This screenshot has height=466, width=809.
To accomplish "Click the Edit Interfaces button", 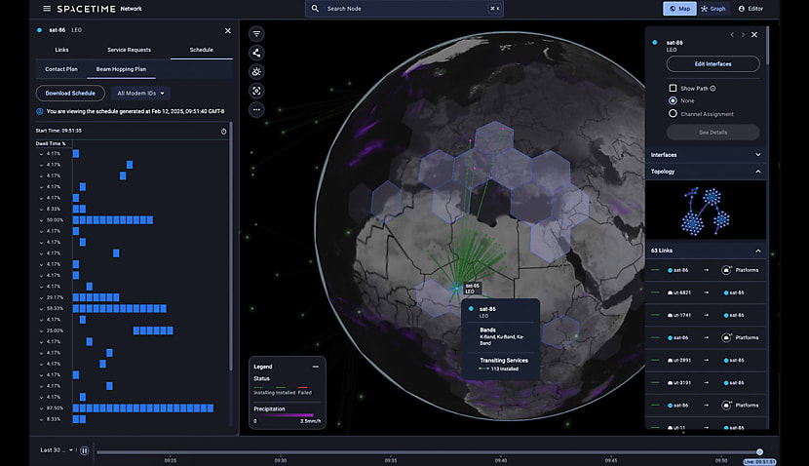I will [713, 64].
